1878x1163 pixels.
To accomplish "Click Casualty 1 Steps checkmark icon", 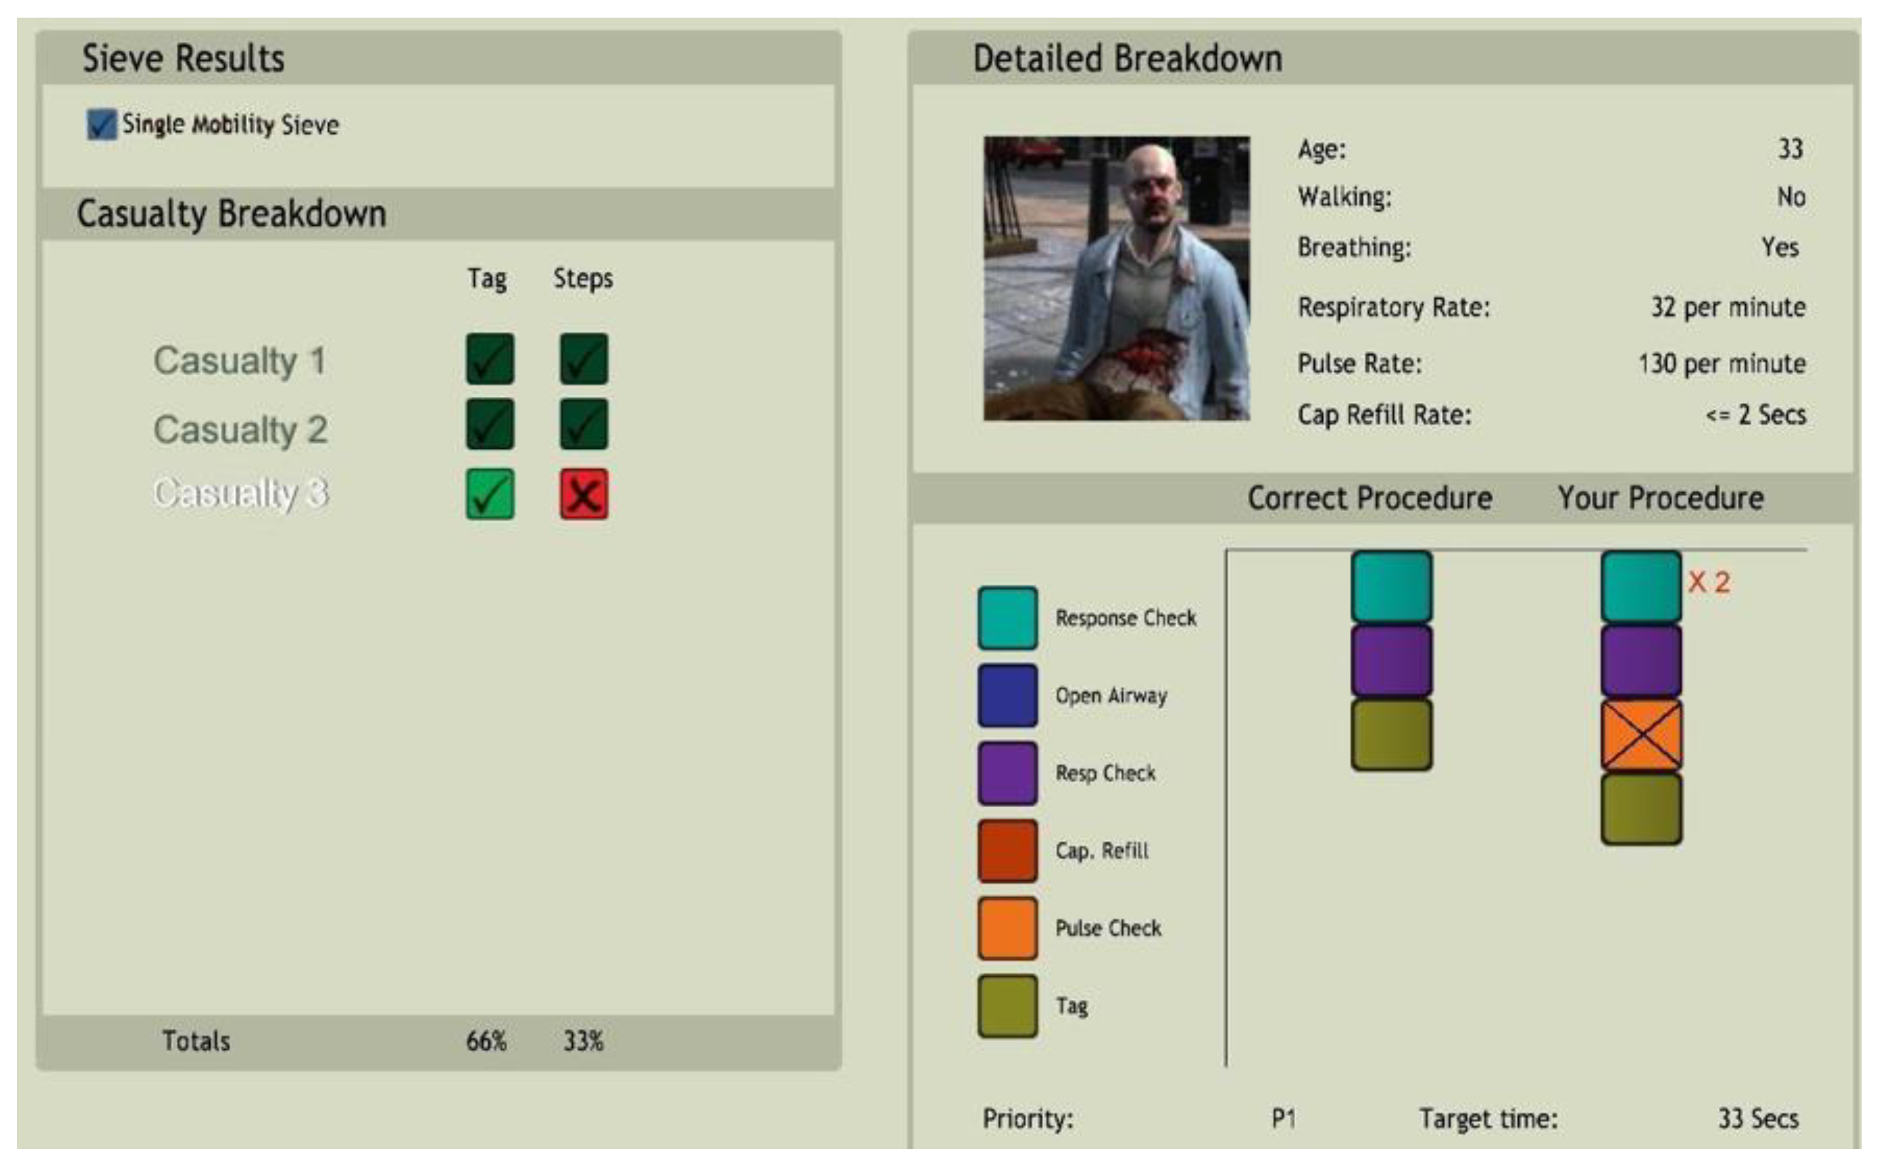I will [x=583, y=359].
